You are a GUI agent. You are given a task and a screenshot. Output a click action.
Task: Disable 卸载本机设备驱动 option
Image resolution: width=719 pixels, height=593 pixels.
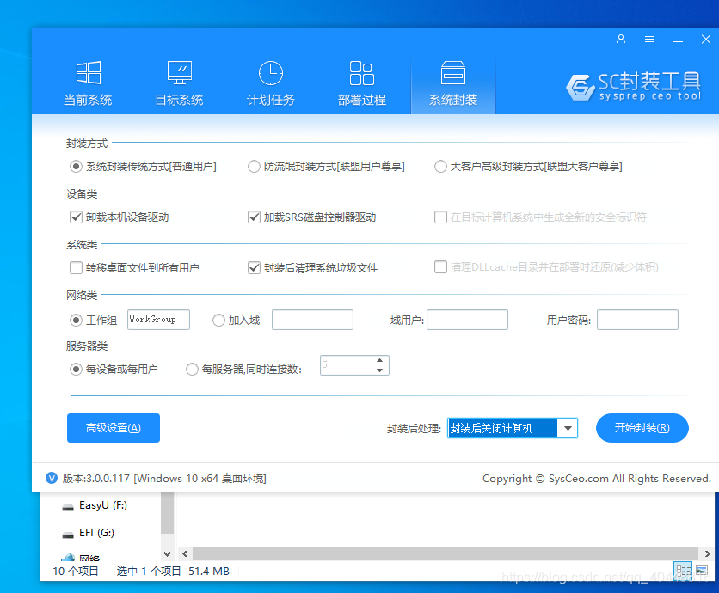(77, 217)
